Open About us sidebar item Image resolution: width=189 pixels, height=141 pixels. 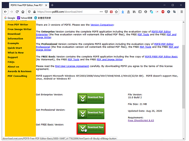pos(13,67)
